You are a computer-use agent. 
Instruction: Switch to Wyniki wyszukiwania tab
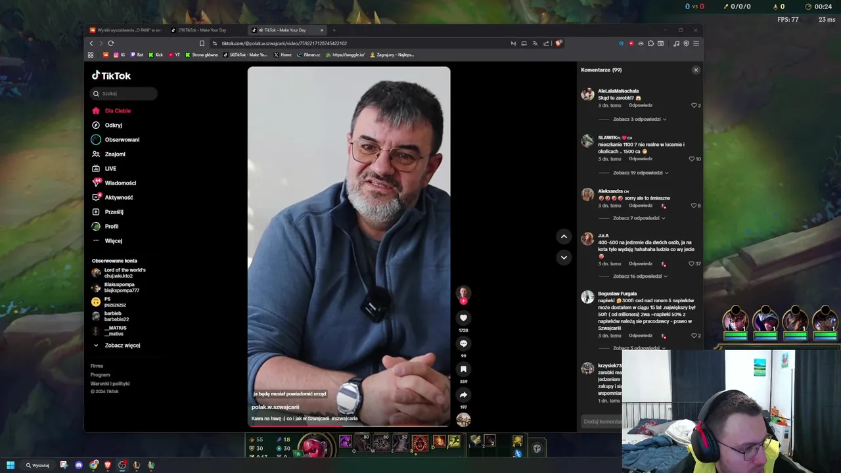[125, 30]
